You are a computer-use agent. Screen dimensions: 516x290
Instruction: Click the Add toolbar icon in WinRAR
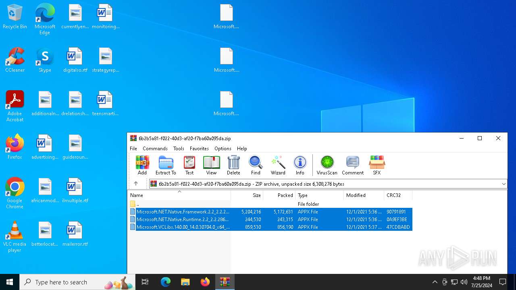click(x=142, y=165)
